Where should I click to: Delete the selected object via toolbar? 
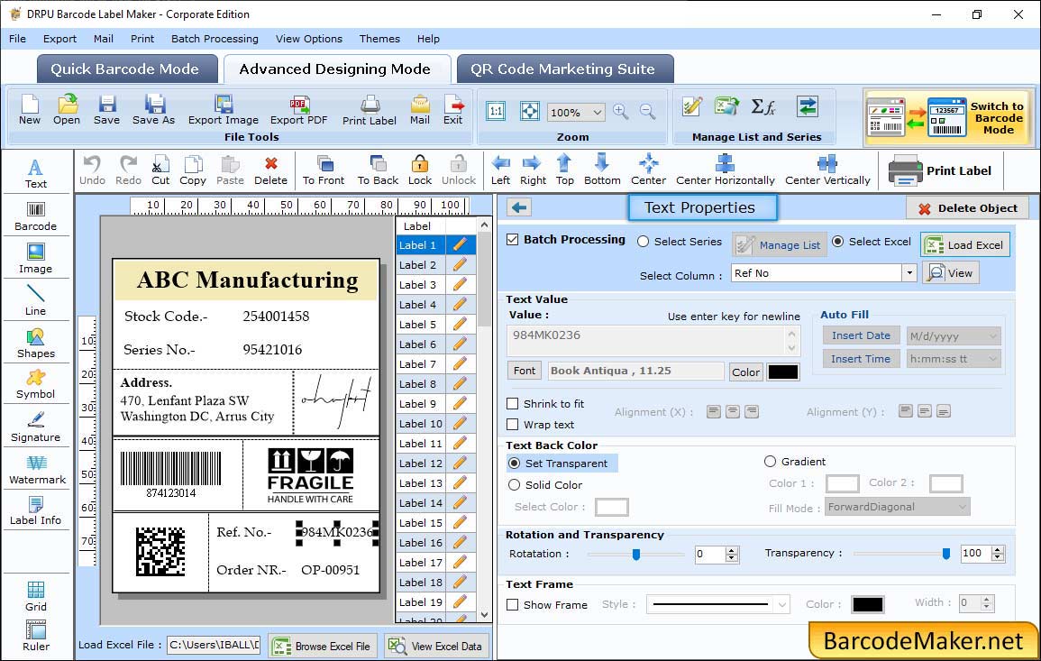271,170
